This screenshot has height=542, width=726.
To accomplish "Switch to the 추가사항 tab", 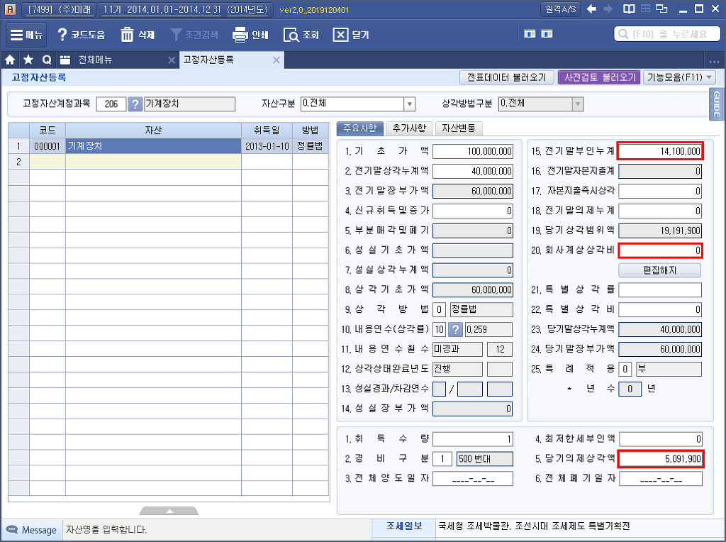I will (x=409, y=128).
